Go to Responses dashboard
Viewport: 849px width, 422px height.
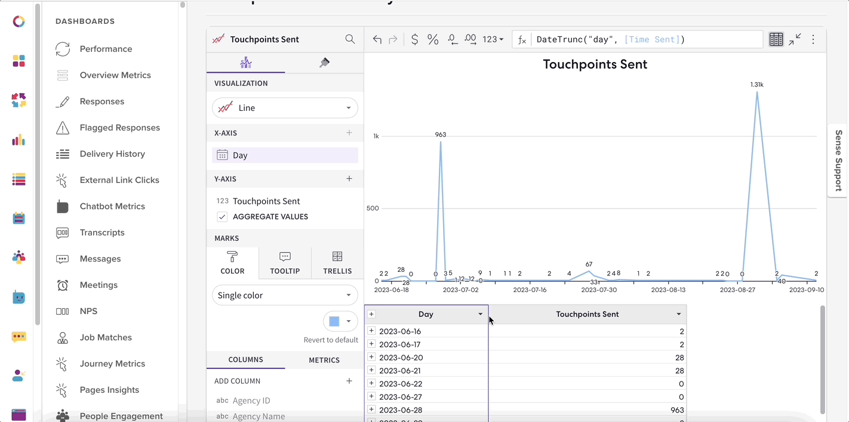[x=101, y=101]
